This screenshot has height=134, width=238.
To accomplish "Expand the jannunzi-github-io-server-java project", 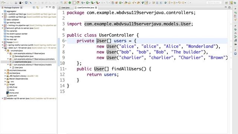I will pyautogui.click(x=3, y=28).
